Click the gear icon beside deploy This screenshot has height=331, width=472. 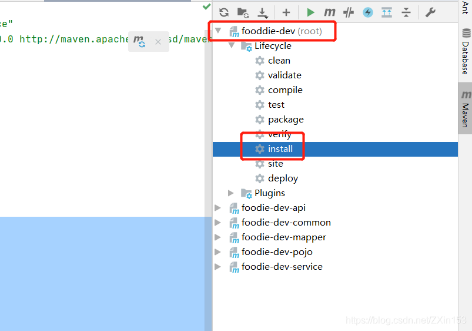[x=259, y=178]
